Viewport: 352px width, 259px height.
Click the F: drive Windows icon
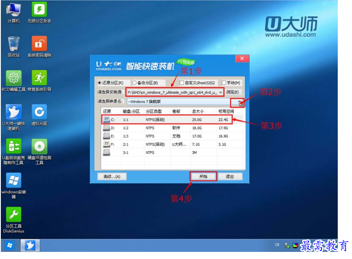click(106, 144)
